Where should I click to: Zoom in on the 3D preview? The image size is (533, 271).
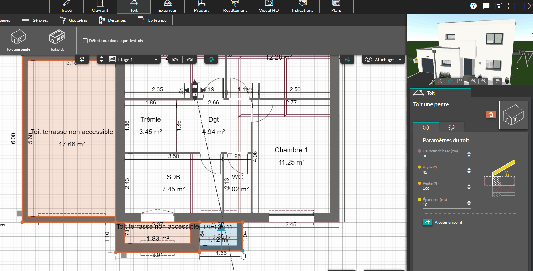pos(474,81)
